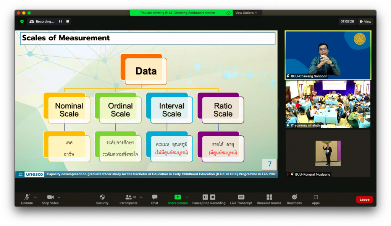Image resolution: width=391 pixels, height=226 pixels.
Task: Expand video options arrow beside Stop Video
Action: (59, 197)
